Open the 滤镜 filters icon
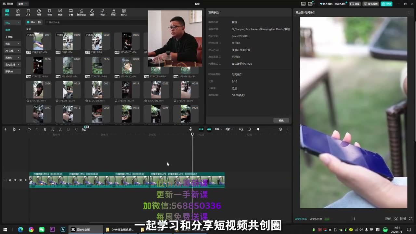 [92, 12]
